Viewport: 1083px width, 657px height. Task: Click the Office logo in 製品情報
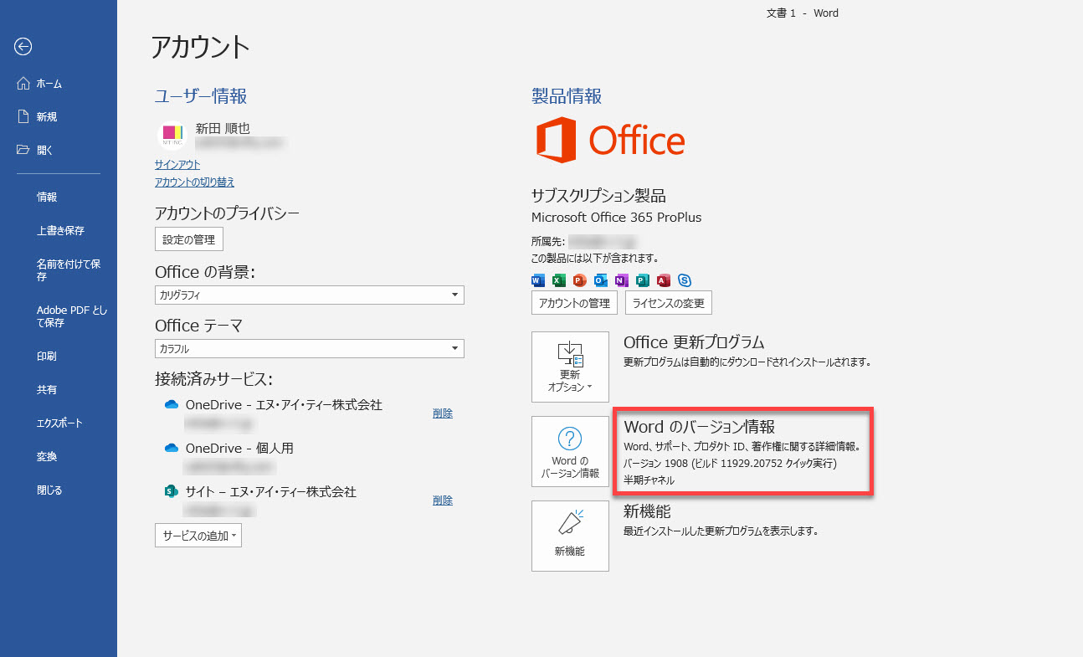tap(610, 140)
